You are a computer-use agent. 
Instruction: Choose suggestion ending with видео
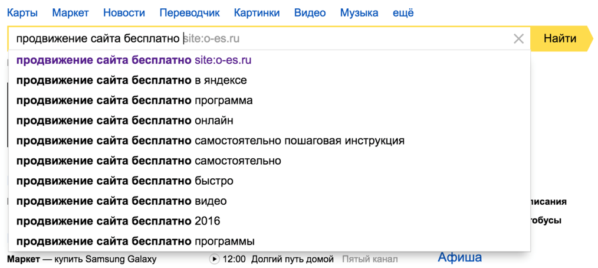tap(270, 201)
